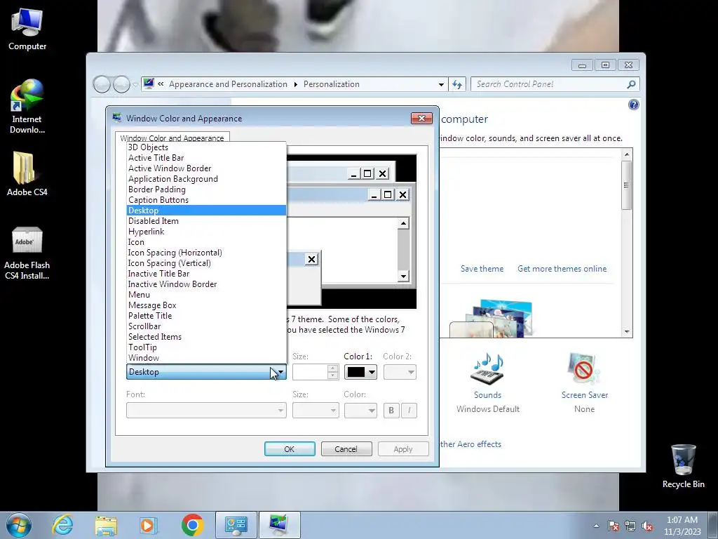Open Internet Download Manager desktop shortcut
This screenshot has height=539, width=718.
click(x=27, y=107)
